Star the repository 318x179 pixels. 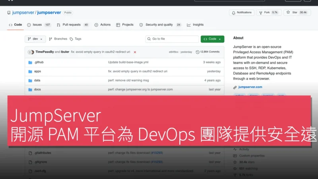[297, 13]
